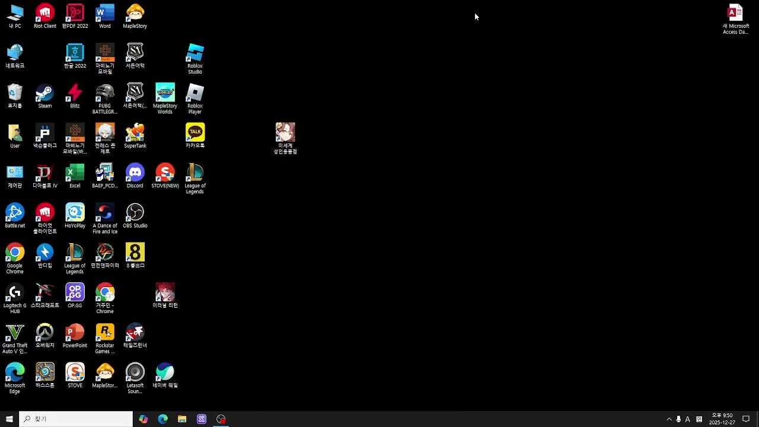Image resolution: width=759 pixels, height=427 pixels.
Task: Open the OBS Studio shortcut
Action: pos(135,216)
